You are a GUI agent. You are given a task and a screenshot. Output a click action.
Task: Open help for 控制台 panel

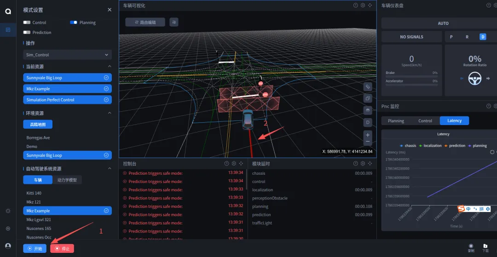point(226,164)
